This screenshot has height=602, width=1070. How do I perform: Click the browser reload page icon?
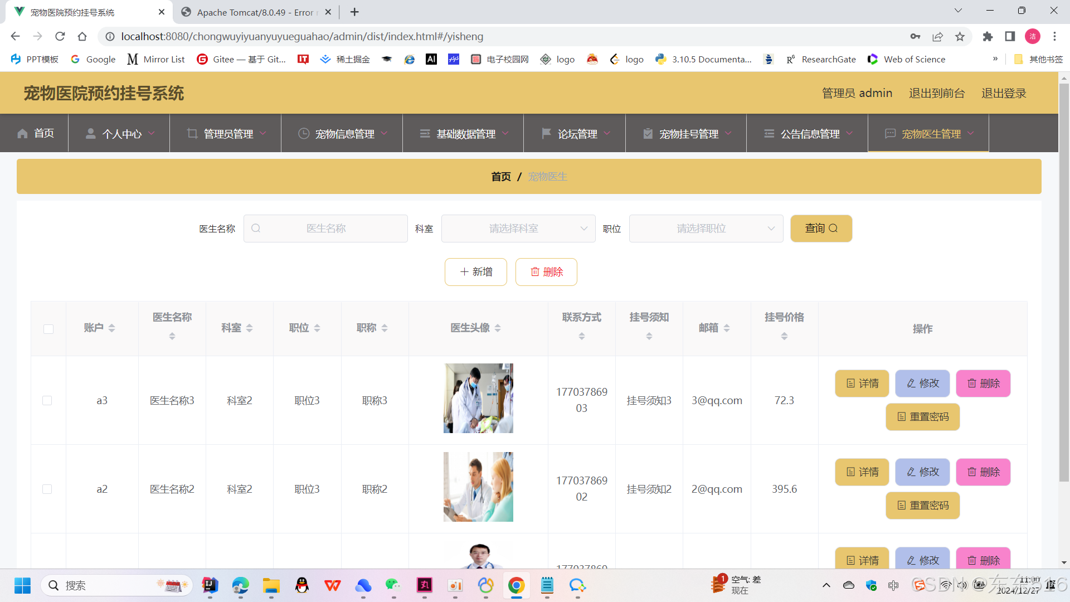60,36
